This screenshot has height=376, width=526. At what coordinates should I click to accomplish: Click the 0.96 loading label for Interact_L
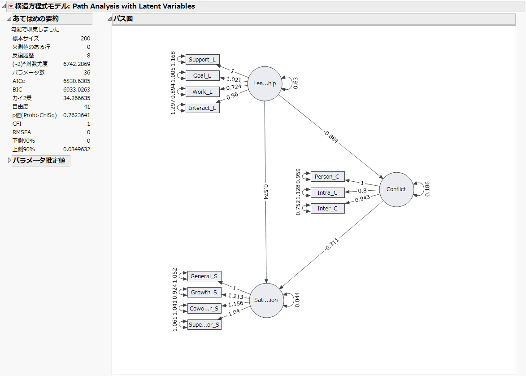tap(232, 96)
